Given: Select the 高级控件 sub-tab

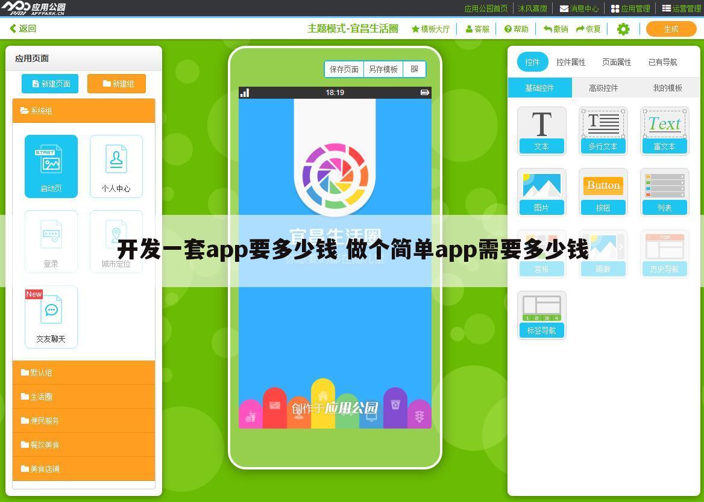Looking at the screenshot, I should coord(603,88).
